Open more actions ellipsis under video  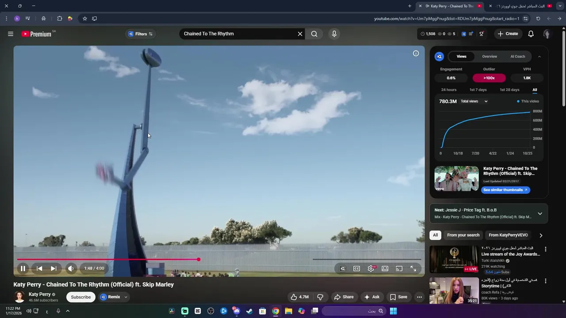point(419,297)
